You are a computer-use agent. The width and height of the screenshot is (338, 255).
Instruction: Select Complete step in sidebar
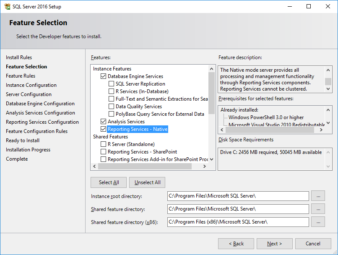coord(17,159)
